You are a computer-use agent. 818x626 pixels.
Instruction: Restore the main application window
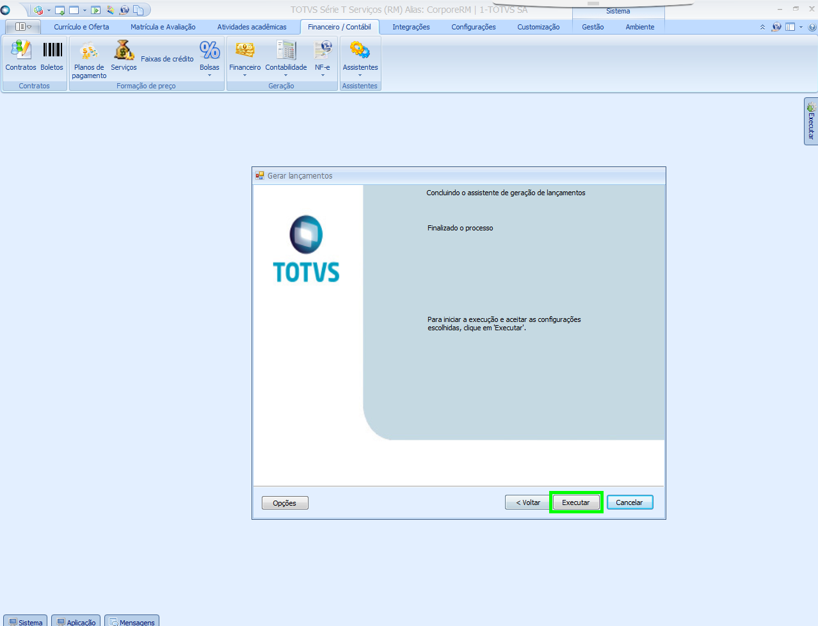coord(796,9)
